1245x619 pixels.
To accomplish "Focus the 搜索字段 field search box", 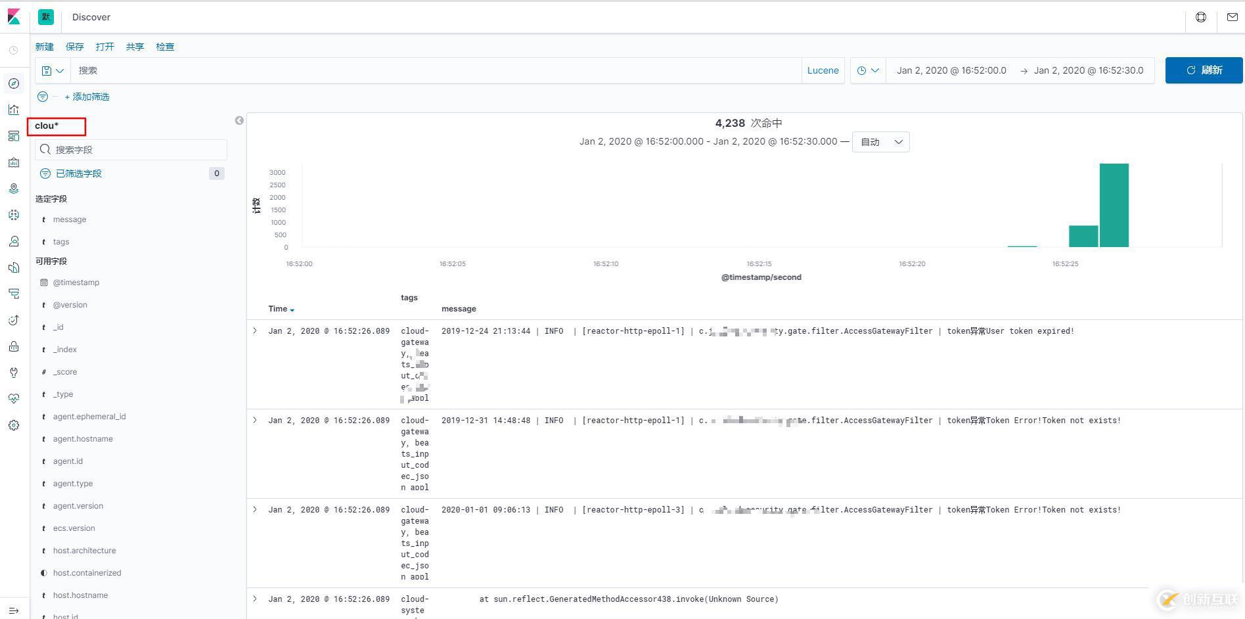I will (131, 150).
